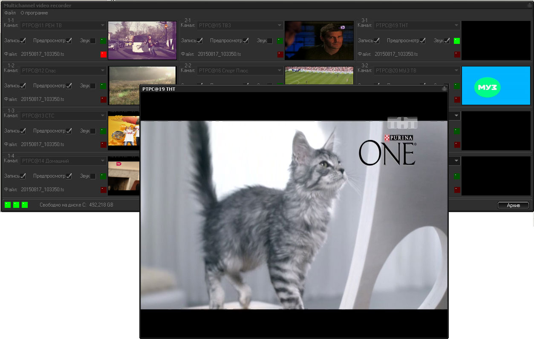Click the dark red indicator in the third panel of the right column
The height and width of the screenshot is (339, 534).
pos(457,145)
